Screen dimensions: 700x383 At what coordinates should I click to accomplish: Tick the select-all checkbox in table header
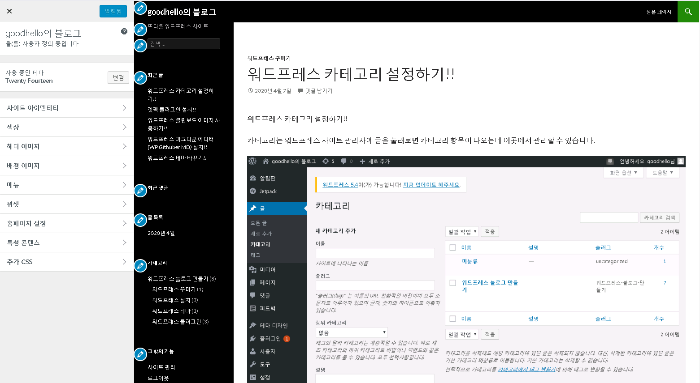(452, 247)
